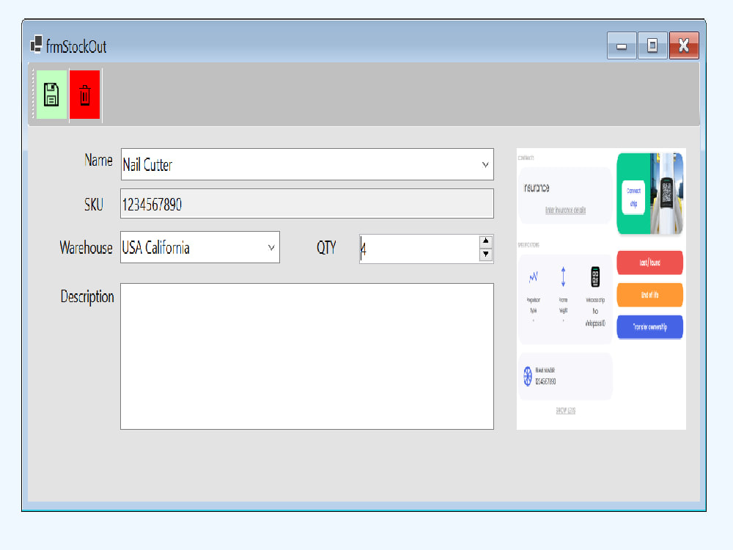Close the frmStockOut window

coord(683,45)
